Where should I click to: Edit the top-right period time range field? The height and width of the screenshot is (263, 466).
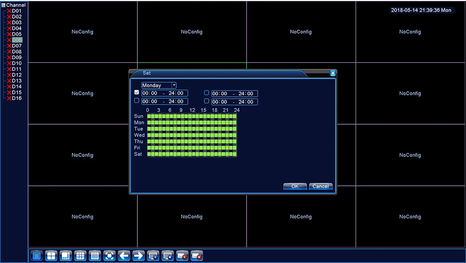tap(234, 94)
